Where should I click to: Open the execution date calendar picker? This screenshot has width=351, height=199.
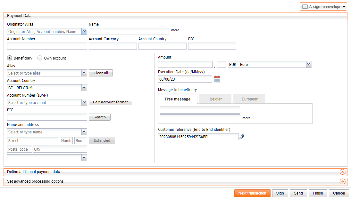pos(217,79)
